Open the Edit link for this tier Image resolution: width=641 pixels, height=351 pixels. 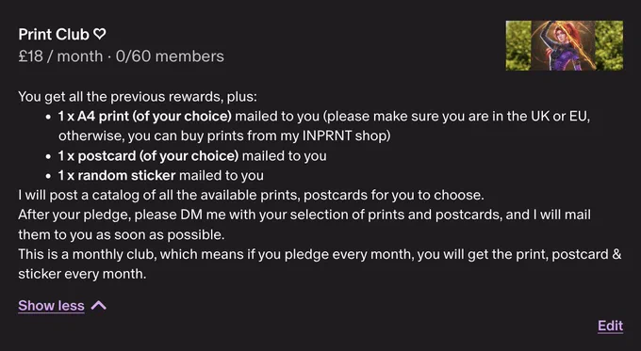(x=610, y=326)
